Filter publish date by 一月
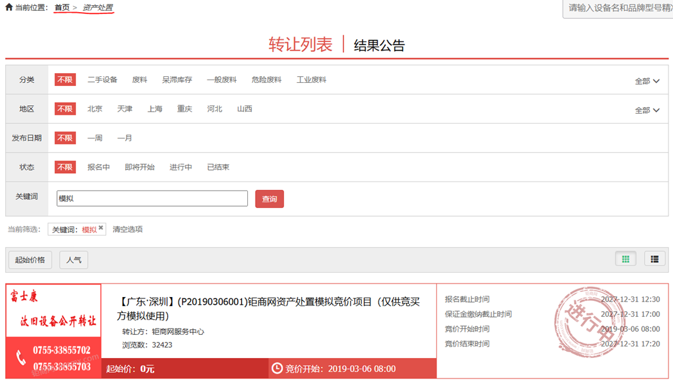Image resolution: width=673 pixels, height=383 pixels. pyautogui.click(x=125, y=138)
